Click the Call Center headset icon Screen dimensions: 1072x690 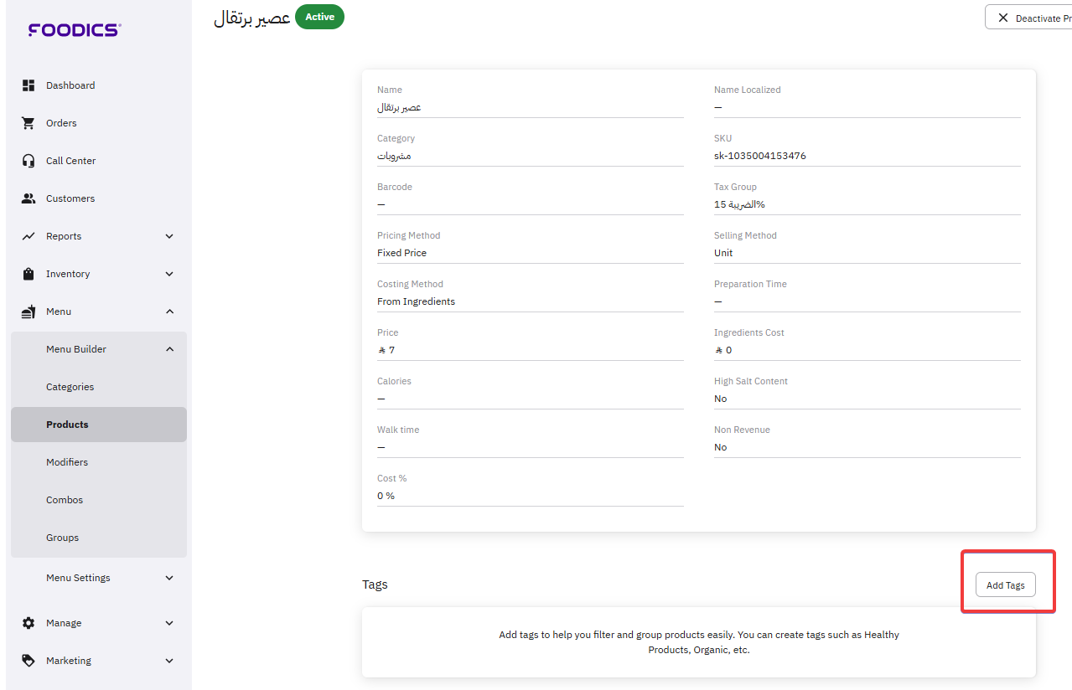pyautogui.click(x=28, y=161)
